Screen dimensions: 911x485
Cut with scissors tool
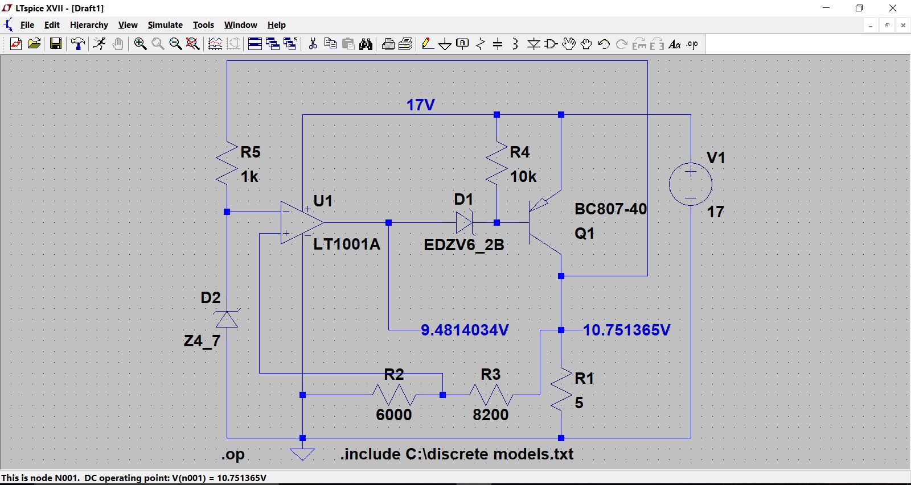313,44
